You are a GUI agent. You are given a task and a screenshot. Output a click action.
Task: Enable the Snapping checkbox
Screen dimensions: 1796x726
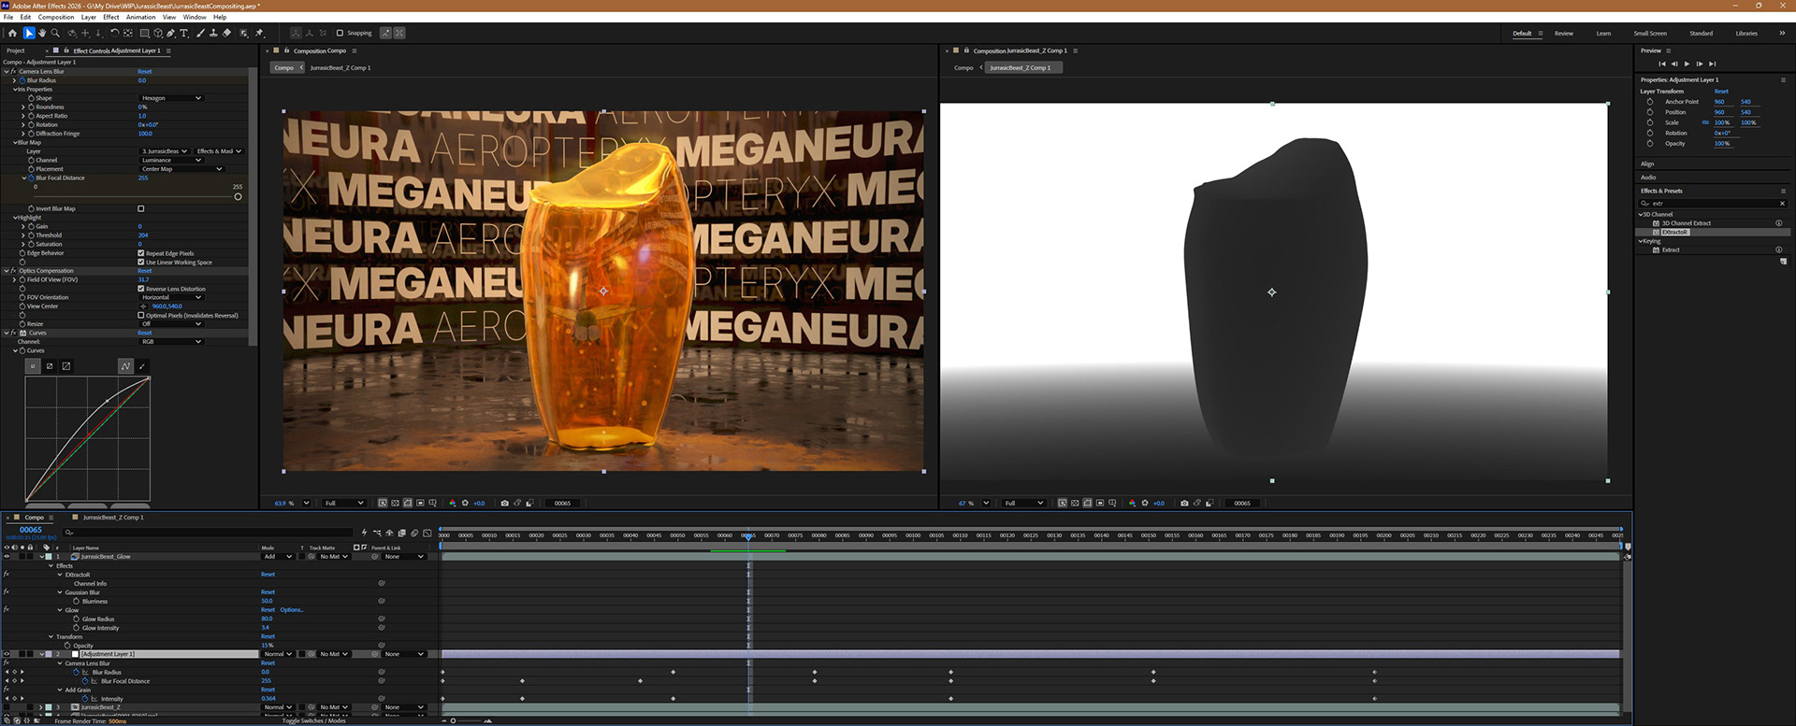pos(340,33)
